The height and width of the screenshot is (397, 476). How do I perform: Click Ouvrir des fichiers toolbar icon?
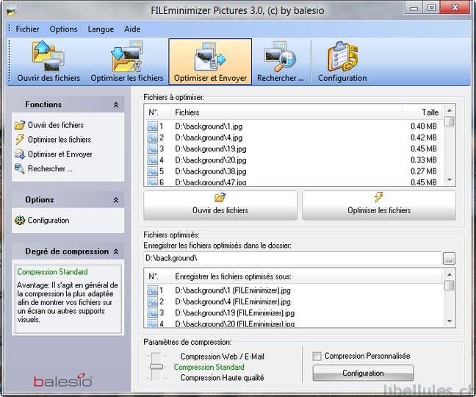tap(48, 56)
